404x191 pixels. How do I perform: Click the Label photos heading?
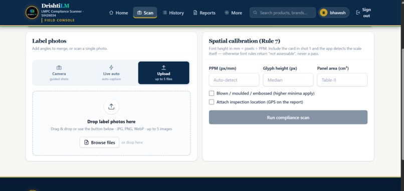tap(49, 41)
